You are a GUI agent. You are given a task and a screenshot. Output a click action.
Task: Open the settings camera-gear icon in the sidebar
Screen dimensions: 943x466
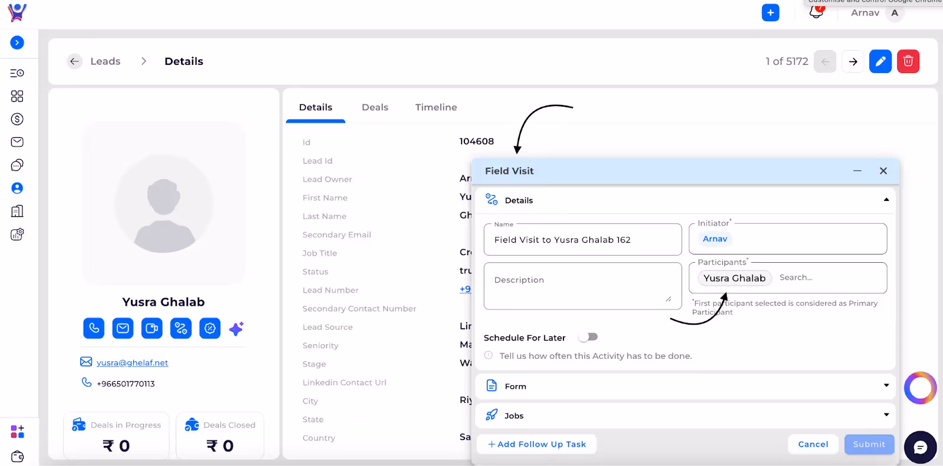tap(17, 234)
